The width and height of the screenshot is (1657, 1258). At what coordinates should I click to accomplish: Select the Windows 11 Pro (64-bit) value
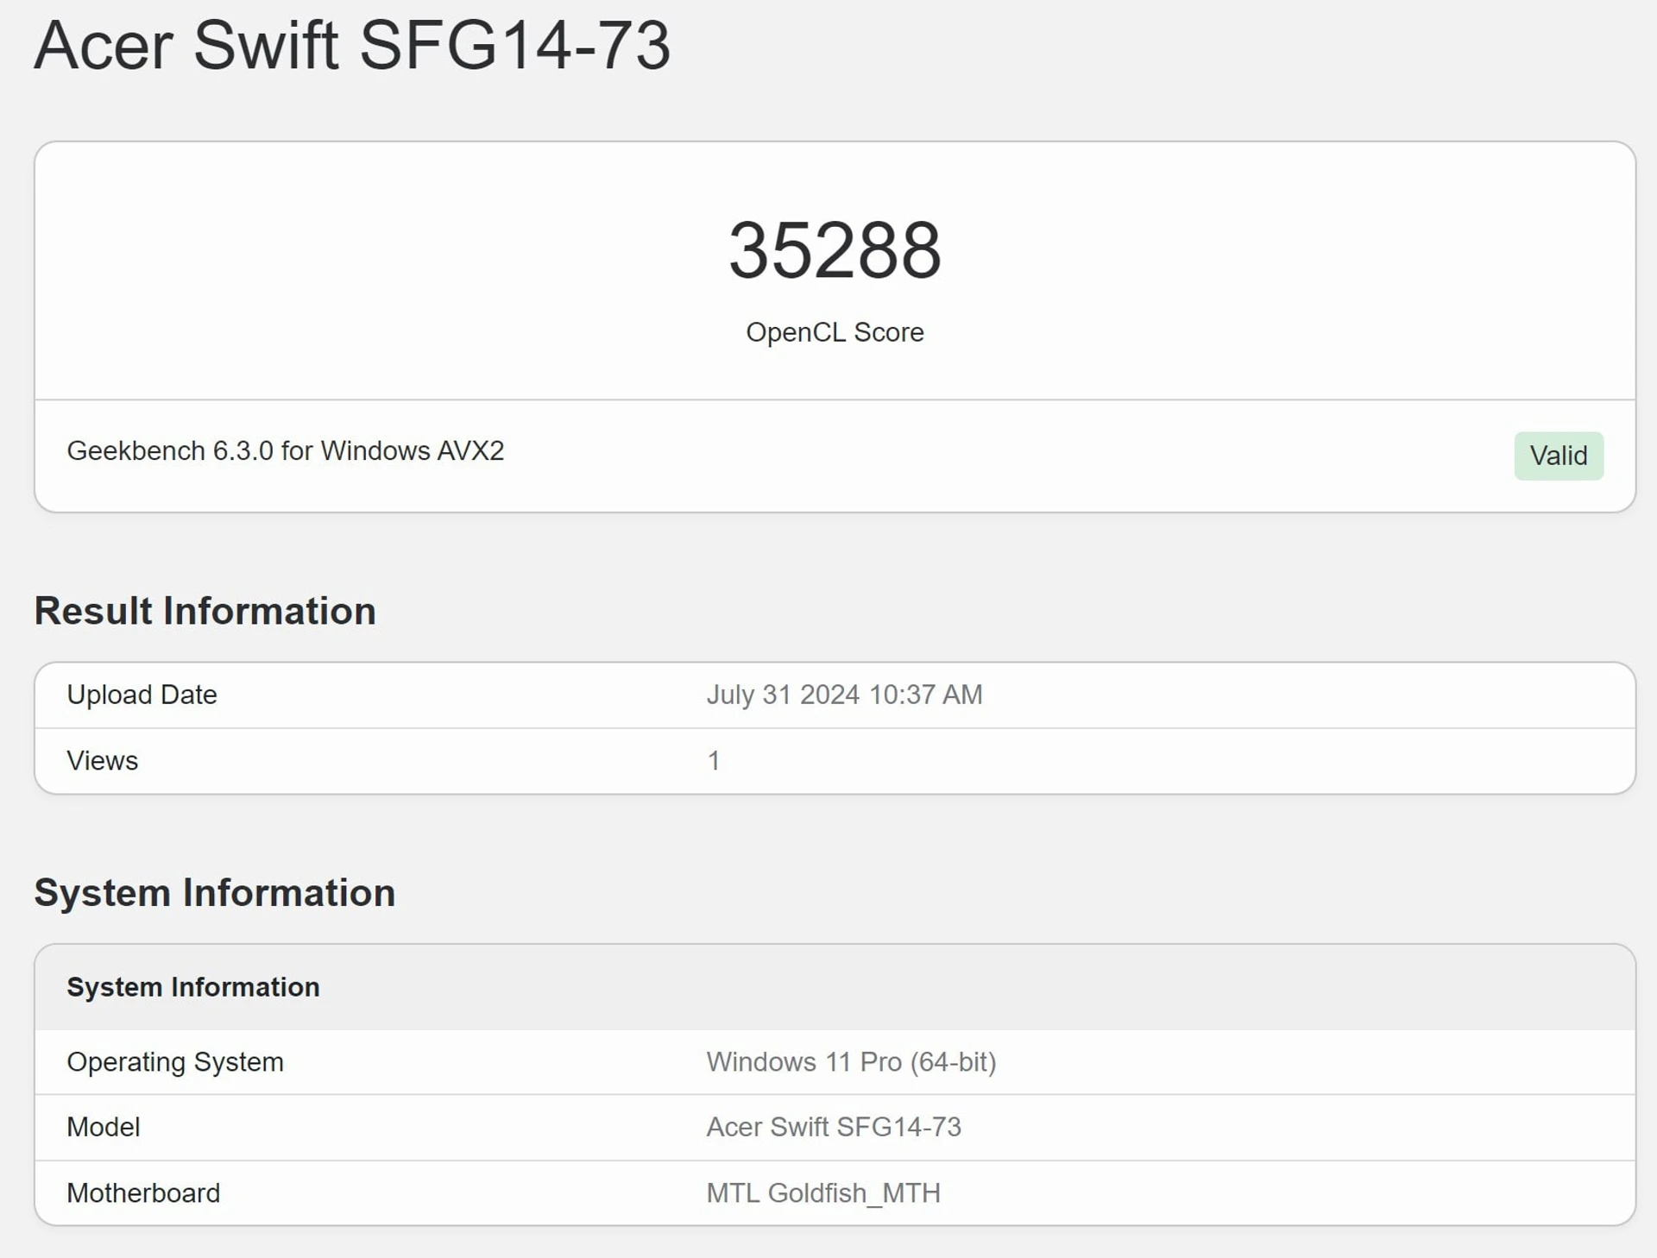click(852, 1062)
